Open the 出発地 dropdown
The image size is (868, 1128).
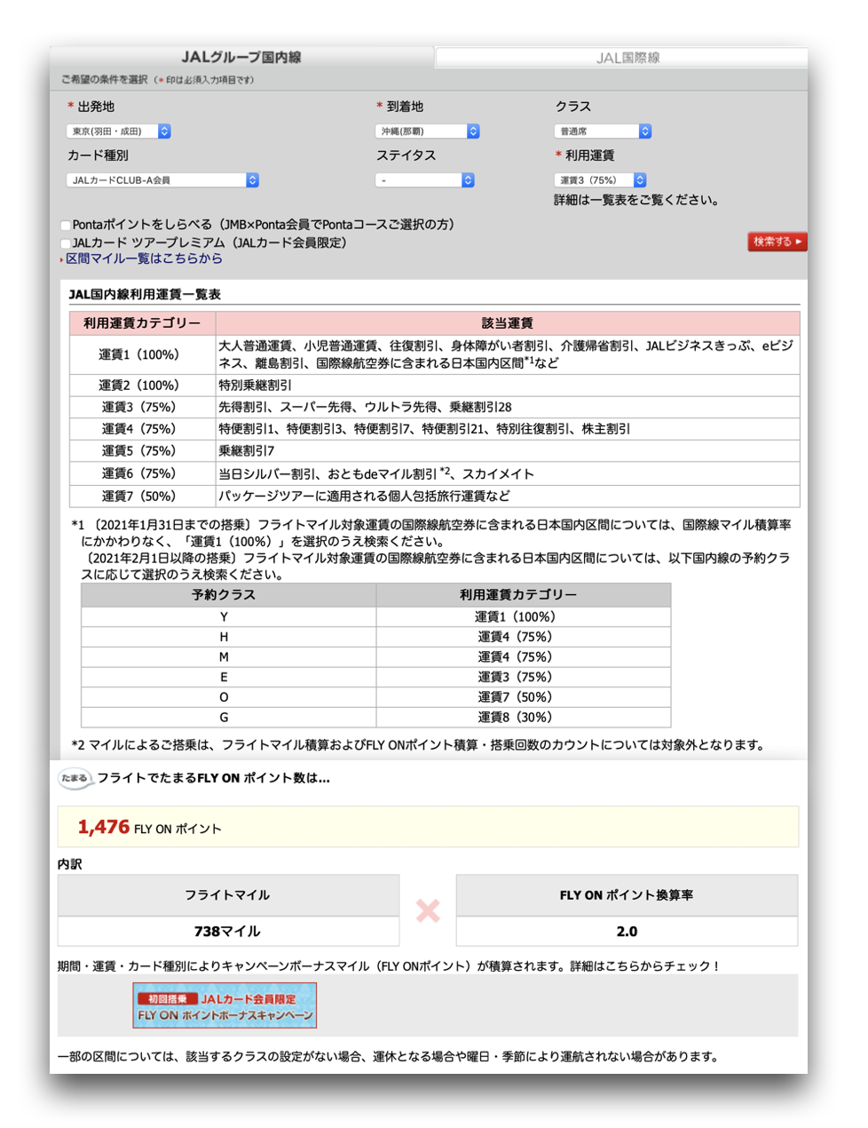[x=118, y=131]
